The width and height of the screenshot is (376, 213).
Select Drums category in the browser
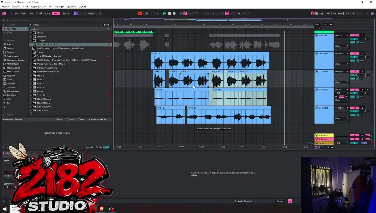point(10,52)
